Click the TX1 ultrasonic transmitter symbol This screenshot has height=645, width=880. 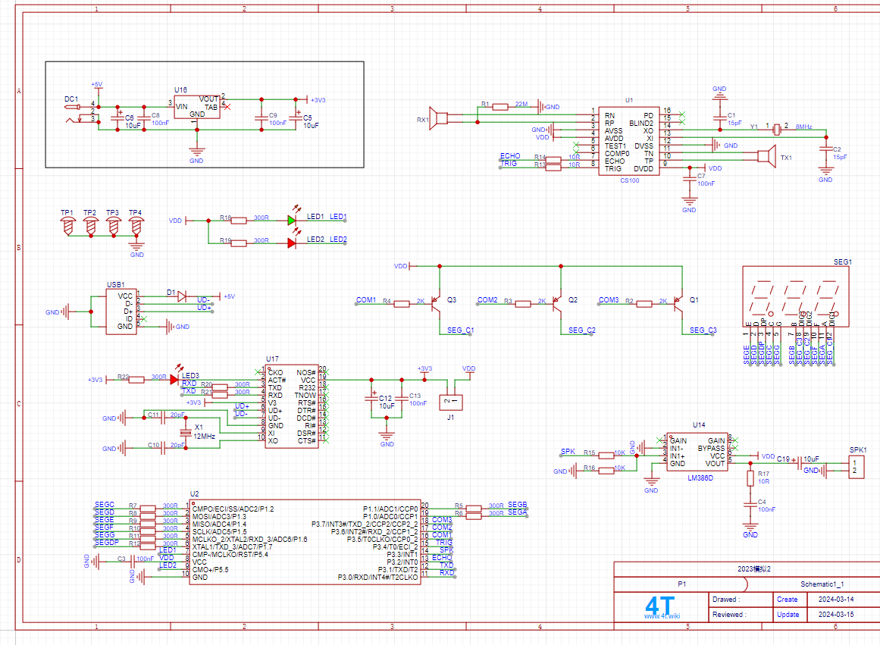(x=766, y=155)
